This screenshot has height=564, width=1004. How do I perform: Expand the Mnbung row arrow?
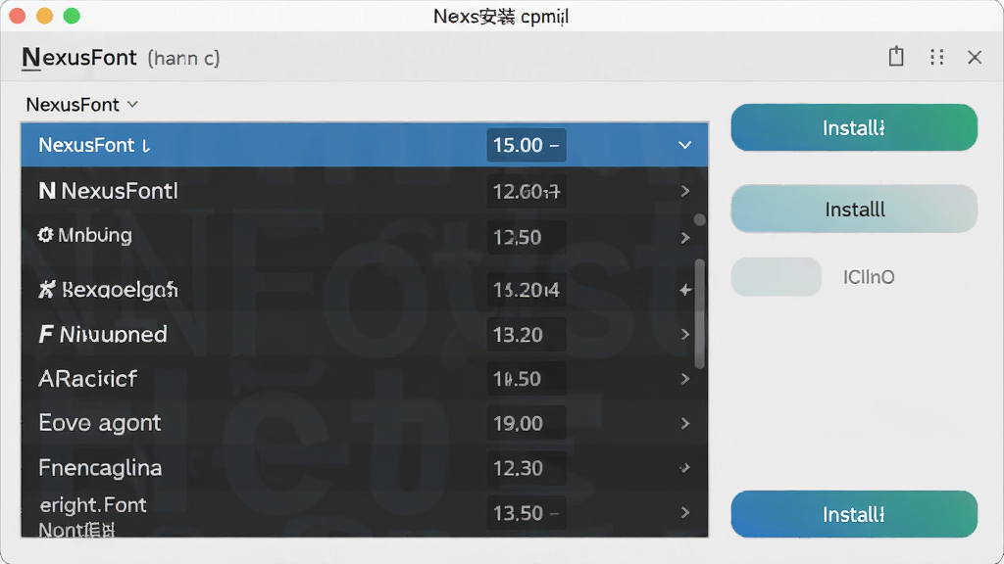pyautogui.click(x=685, y=238)
